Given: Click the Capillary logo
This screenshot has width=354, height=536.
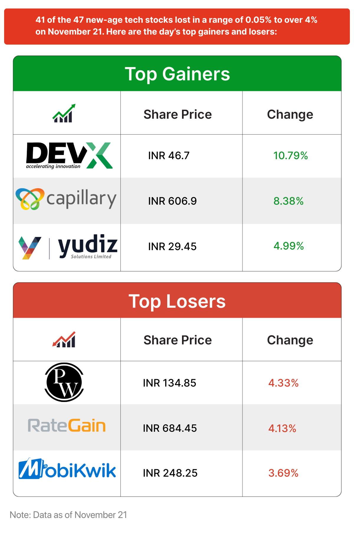Looking at the screenshot, I should [66, 199].
